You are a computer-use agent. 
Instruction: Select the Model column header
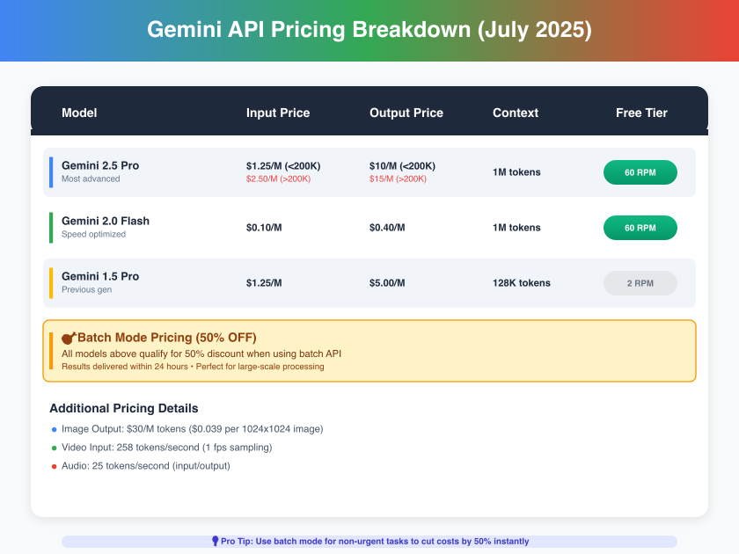tap(79, 113)
